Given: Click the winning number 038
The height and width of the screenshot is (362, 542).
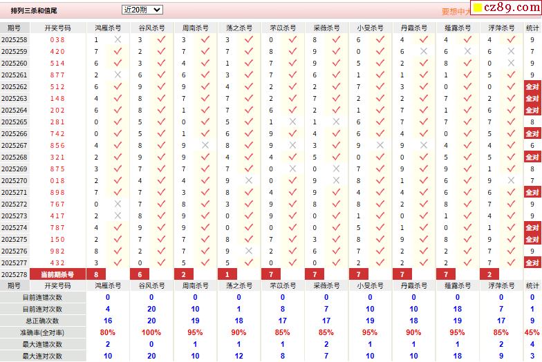Looking at the screenshot, I should click(57, 40).
